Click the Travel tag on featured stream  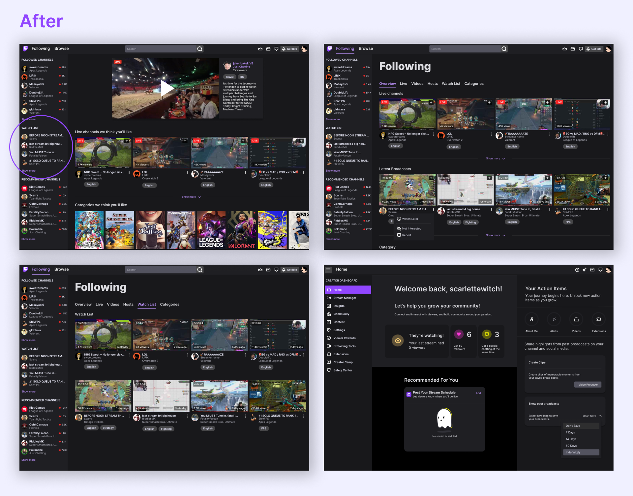click(x=229, y=77)
